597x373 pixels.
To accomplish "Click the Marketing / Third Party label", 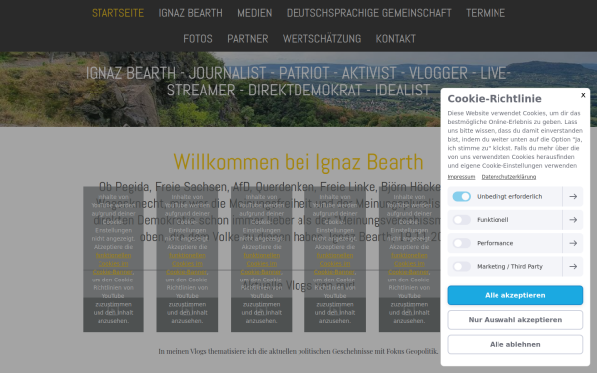I will click(x=509, y=266).
